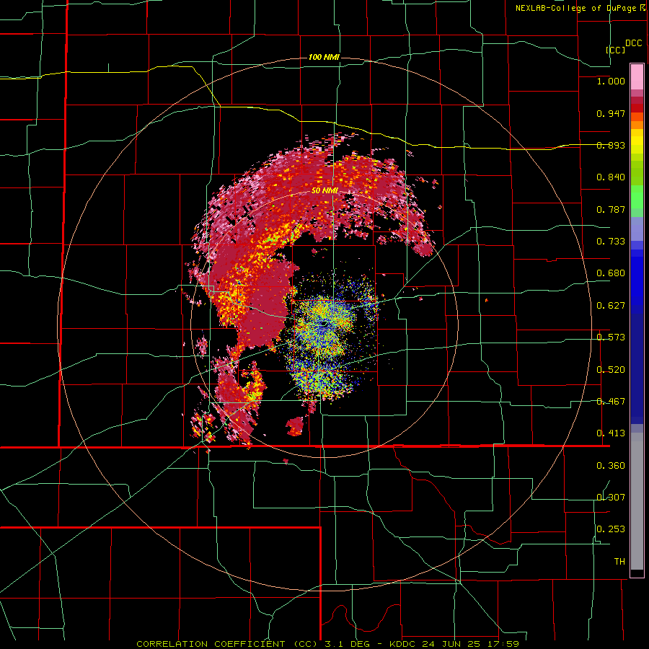The image size is (649, 649).
Task: Click the 0.947 scale value
Action: point(611,113)
